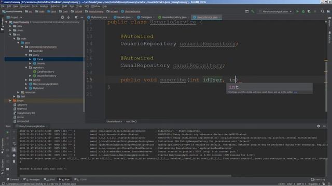Switch to the Run tool window tab
Screen dimensions: 332x186
pyautogui.click(x=64, y=179)
